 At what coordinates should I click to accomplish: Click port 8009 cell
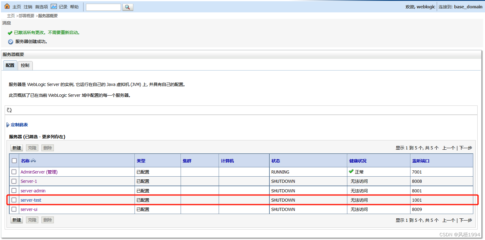click(417, 209)
